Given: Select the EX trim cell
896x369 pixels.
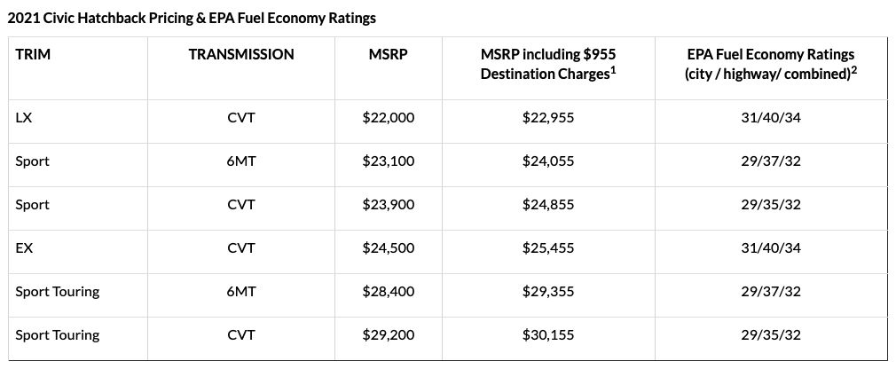Looking at the screenshot, I should coord(23,248).
